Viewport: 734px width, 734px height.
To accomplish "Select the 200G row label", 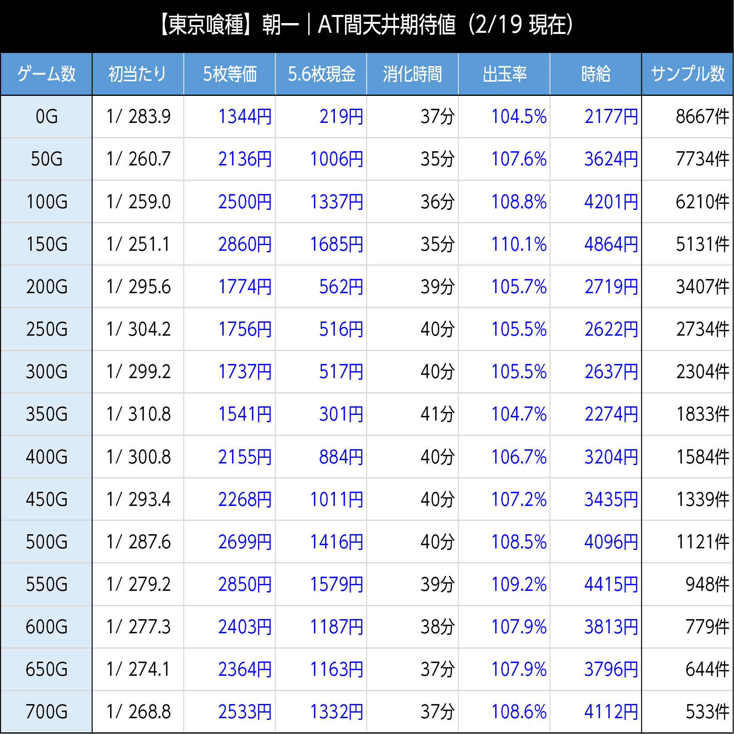I will click(x=47, y=287).
